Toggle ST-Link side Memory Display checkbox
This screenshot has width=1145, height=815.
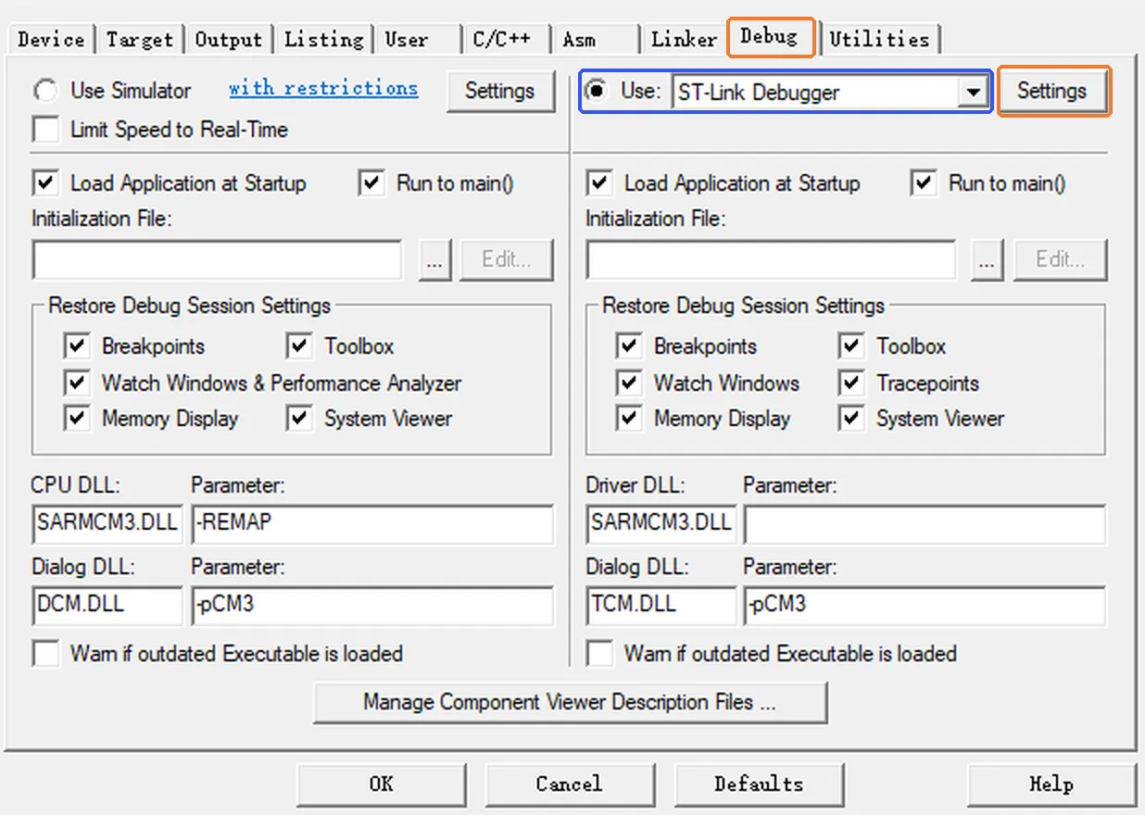coord(629,419)
